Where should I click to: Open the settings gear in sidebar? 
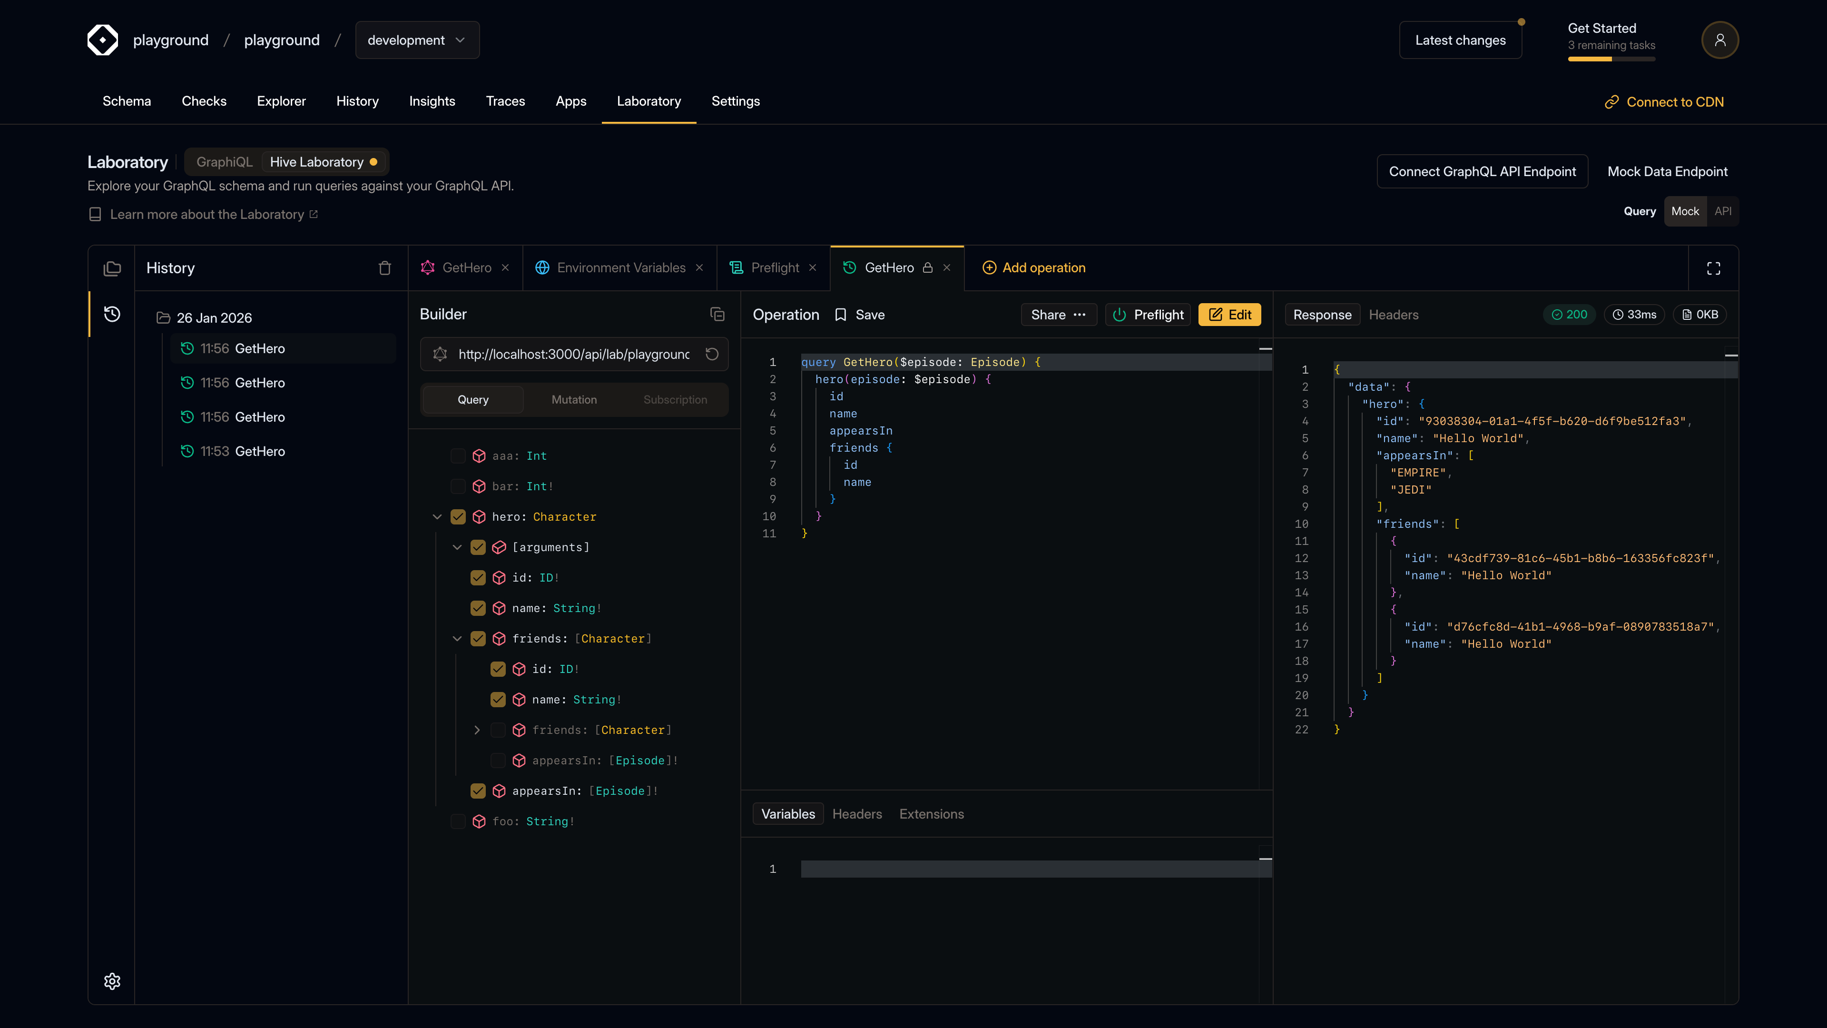(x=112, y=981)
